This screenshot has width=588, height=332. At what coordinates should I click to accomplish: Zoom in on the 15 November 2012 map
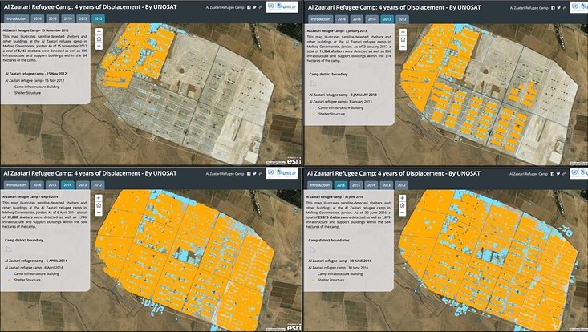coord(99,32)
